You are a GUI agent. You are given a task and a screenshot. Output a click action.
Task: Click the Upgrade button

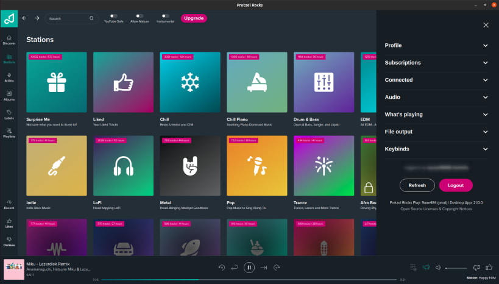(x=194, y=18)
